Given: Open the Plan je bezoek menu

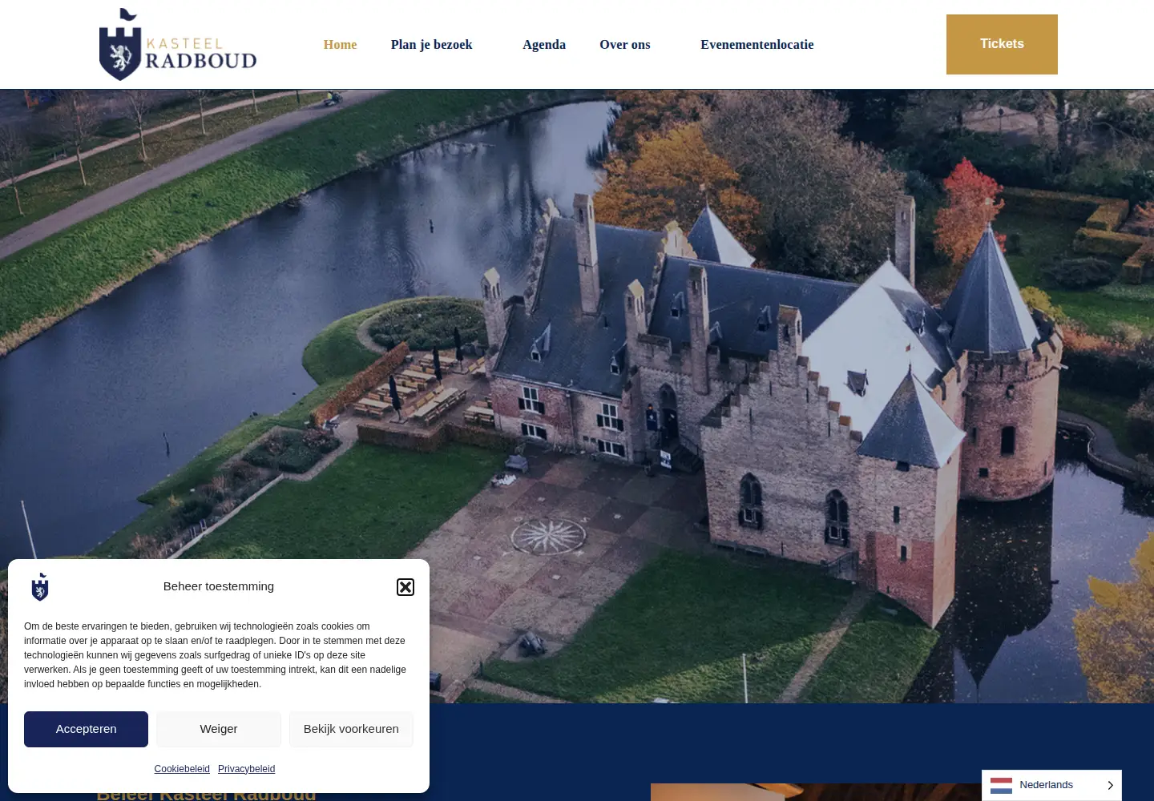Looking at the screenshot, I should 431,45.
